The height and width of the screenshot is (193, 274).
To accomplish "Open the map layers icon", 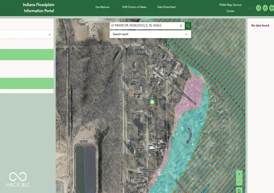I will (259, 8).
